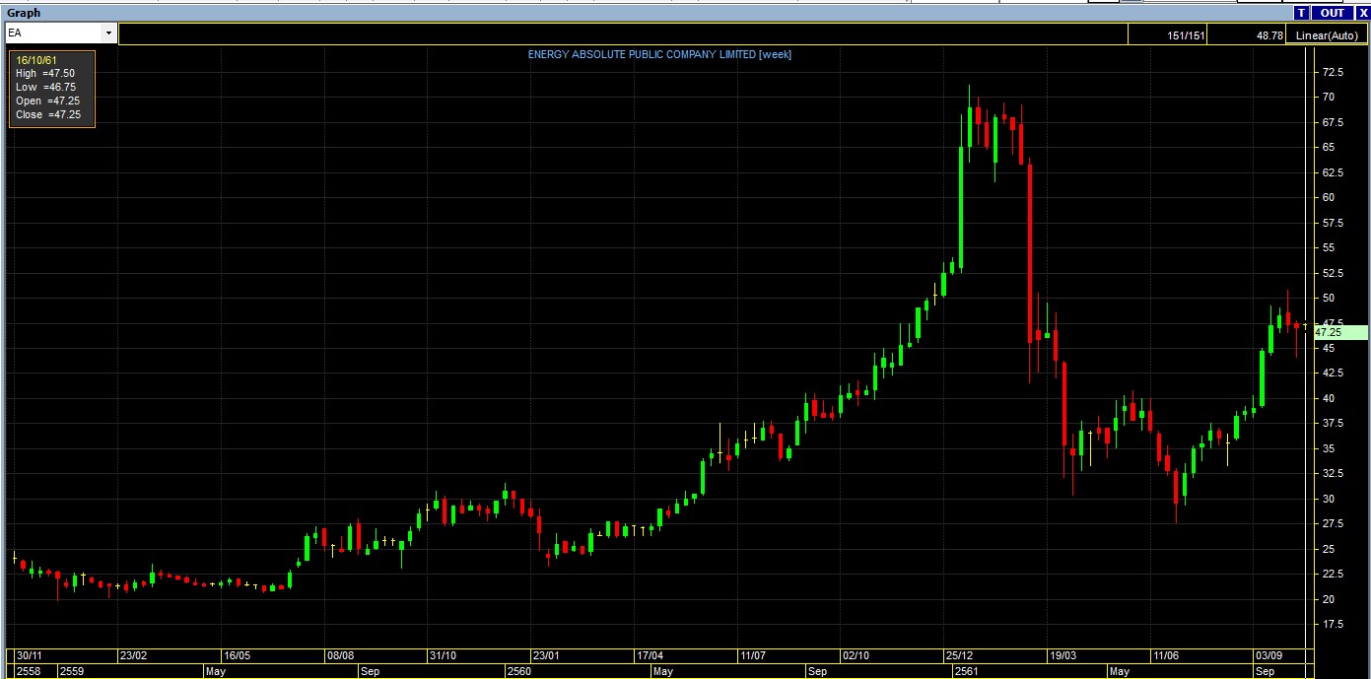Click the Close =47.25 value

[x=47, y=115]
